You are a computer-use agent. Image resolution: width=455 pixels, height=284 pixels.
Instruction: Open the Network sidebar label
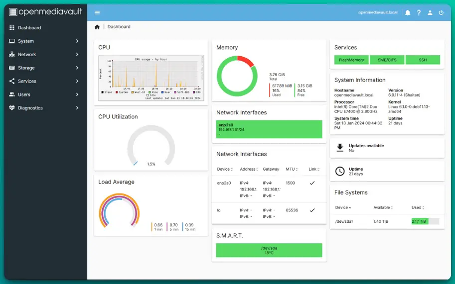(27, 54)
